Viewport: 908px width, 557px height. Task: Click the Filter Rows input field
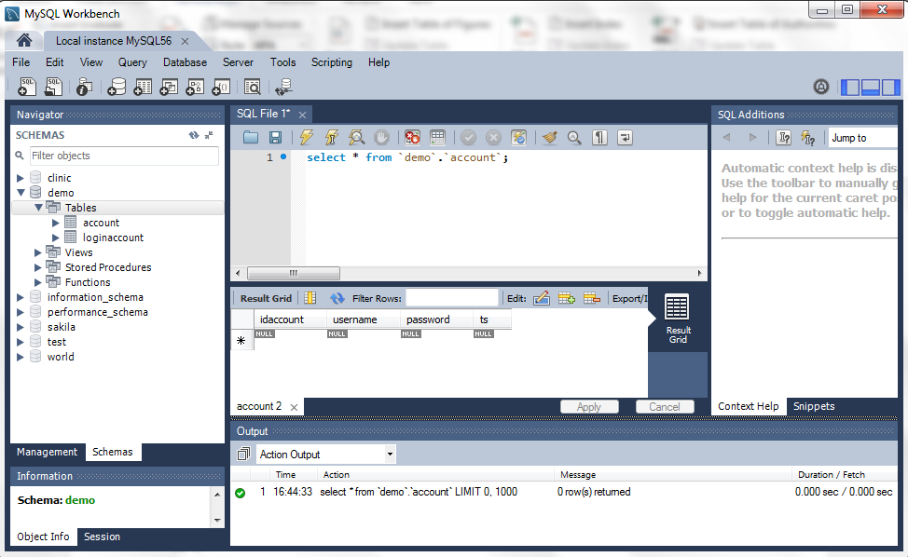(452, 298)
